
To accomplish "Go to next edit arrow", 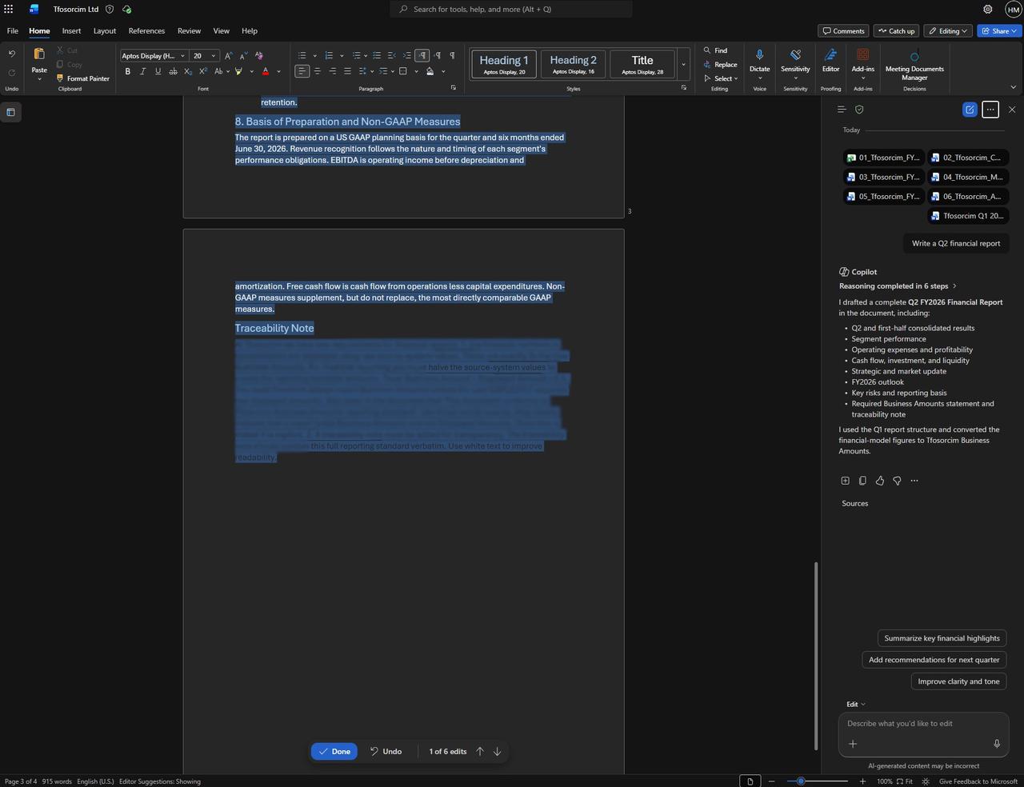I will 497,751.
